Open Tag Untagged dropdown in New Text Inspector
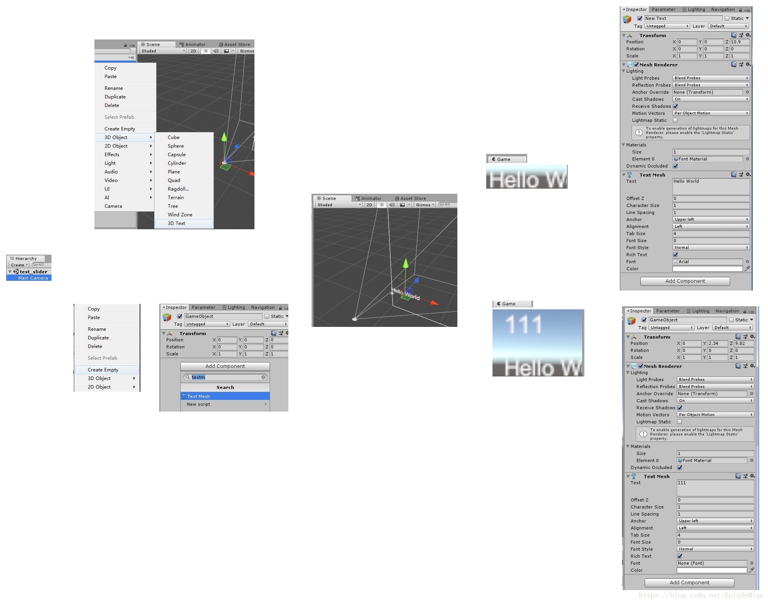The height and width of the screenshot is (603, 768). 667,26
